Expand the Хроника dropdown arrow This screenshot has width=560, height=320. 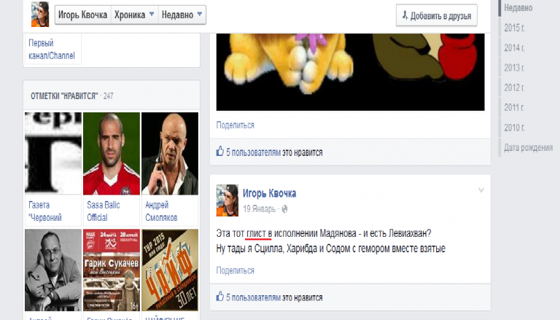152,15
